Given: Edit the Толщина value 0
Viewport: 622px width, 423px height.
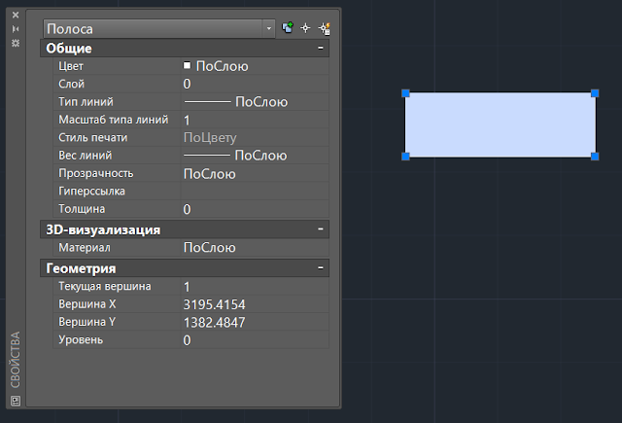Looking at the screenshot, I should [x=255, y=209].
